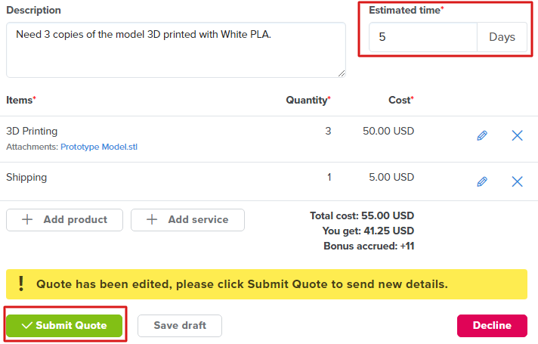Click the plus icon in Add product

27,219
